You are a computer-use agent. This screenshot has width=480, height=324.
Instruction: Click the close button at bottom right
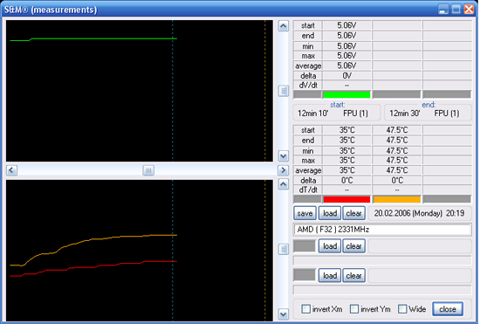[448, 309]
